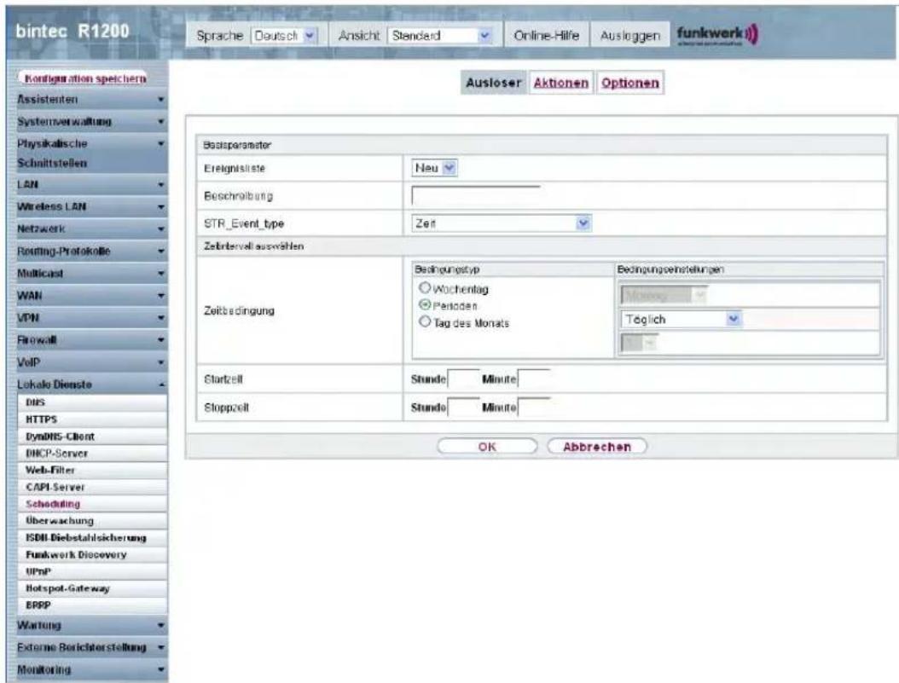Open the CAPI-Server submenu item

93,487
